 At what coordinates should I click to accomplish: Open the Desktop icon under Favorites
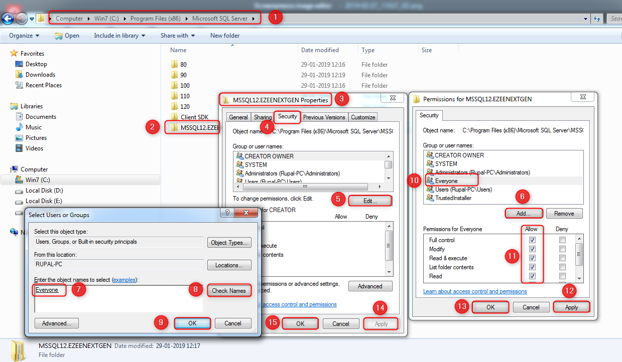(19, 64)
